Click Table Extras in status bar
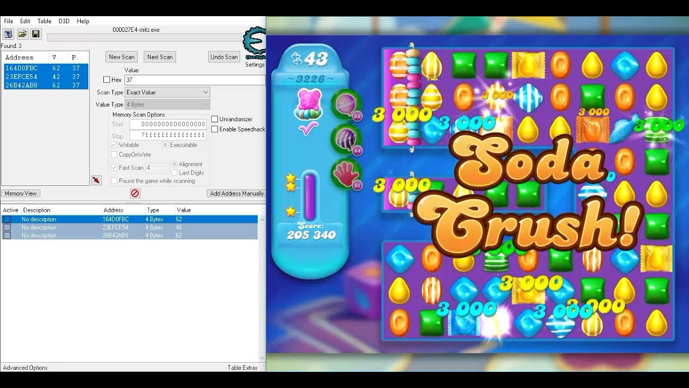The image size is (689, 388). [x=242, y=368]
